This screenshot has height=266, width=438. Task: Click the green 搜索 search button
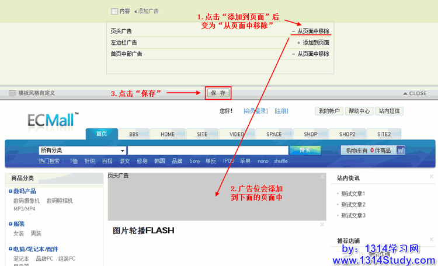[x=305, y=150]
